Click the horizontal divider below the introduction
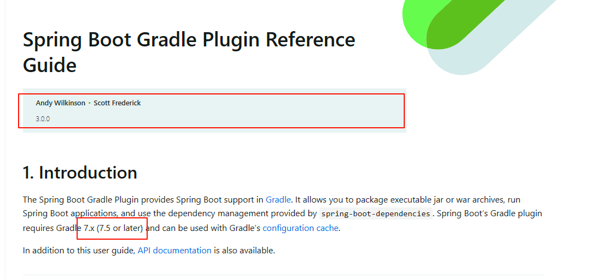 coord(283,275)
